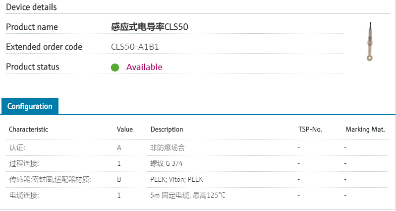Click the Characteristic column header
This screenshot has height=211, width=396.
coord(28,130)
